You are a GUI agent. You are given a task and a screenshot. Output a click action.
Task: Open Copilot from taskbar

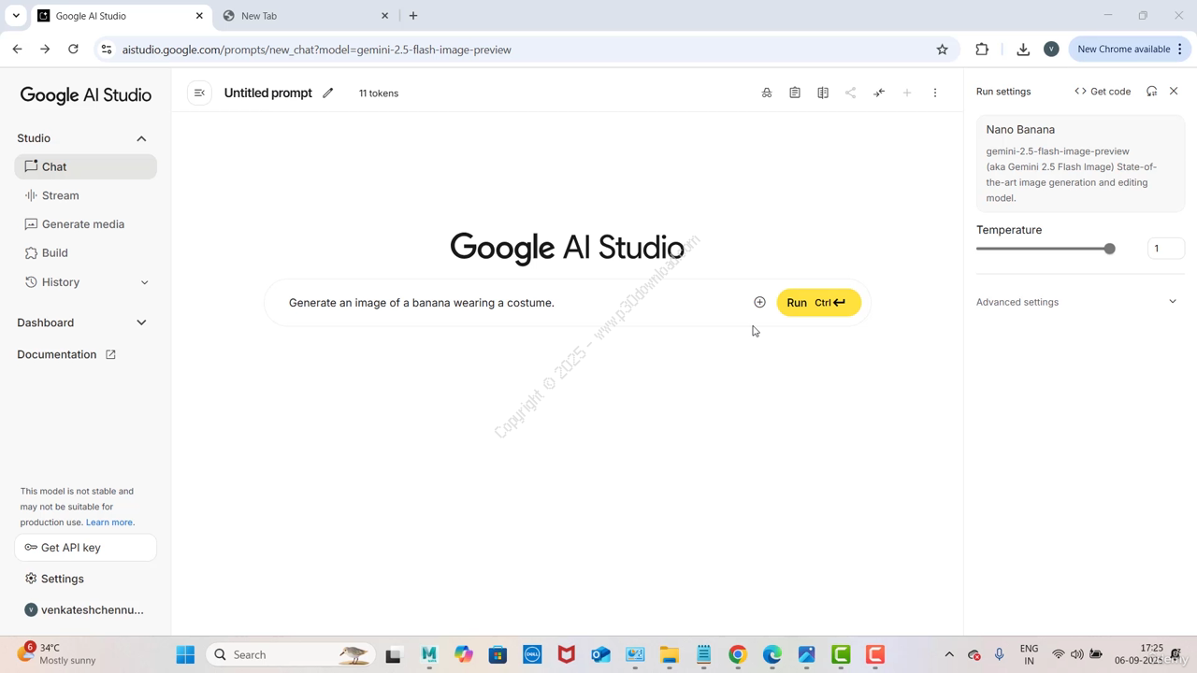point(464,654)
